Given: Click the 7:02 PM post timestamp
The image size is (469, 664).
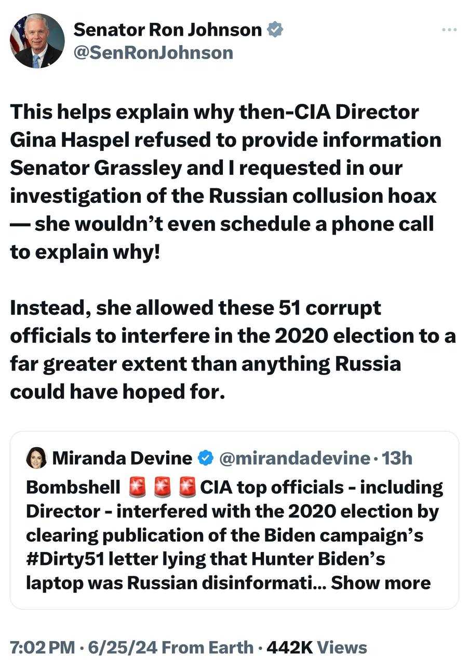Looking at the screenshot, I should 43,647.
